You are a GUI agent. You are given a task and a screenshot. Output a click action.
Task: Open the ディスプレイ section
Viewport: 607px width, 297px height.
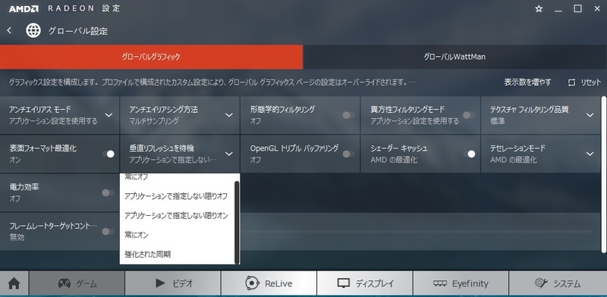[365, 283]
